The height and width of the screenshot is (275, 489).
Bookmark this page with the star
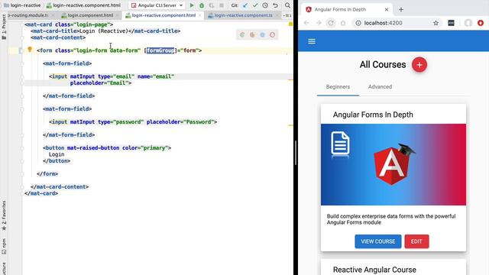pos(436,23)
